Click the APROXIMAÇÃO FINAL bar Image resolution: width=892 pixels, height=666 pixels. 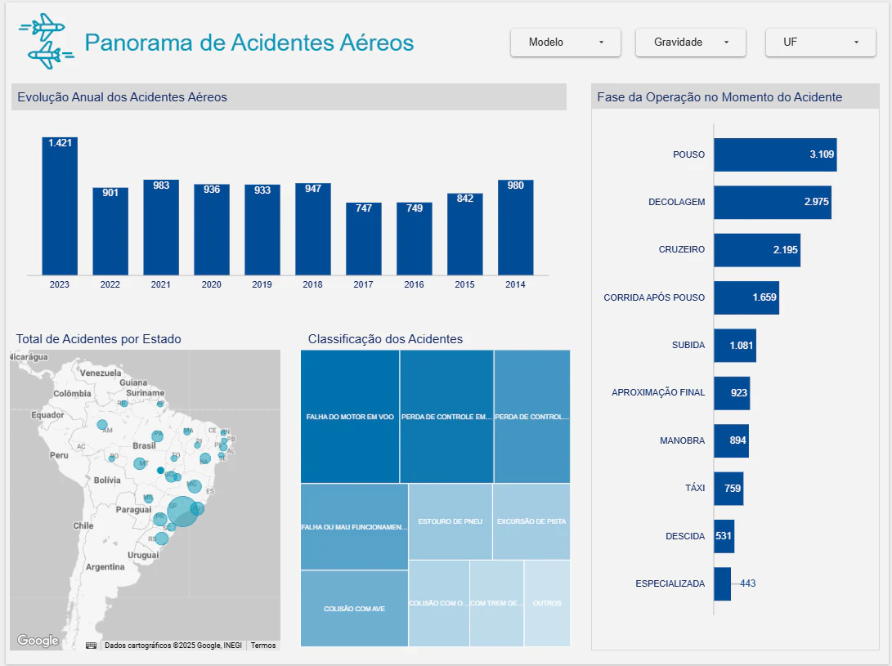(x=732, y=393)
